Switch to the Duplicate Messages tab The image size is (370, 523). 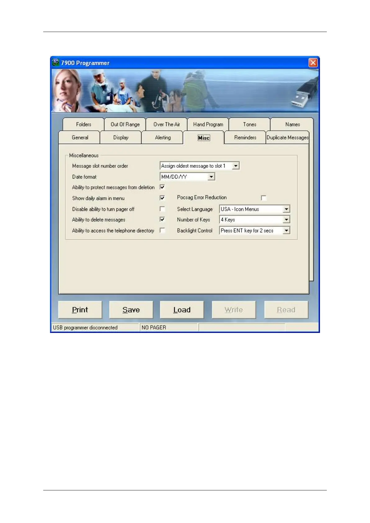click(288, 137)
